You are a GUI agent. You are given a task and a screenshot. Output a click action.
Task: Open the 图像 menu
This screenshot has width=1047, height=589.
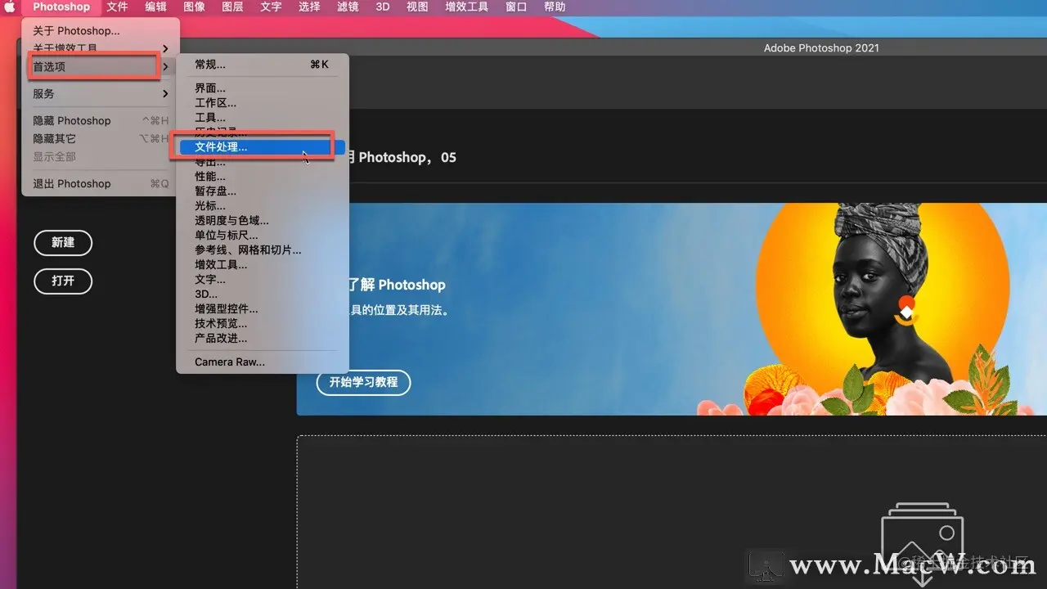click(194, 7)
